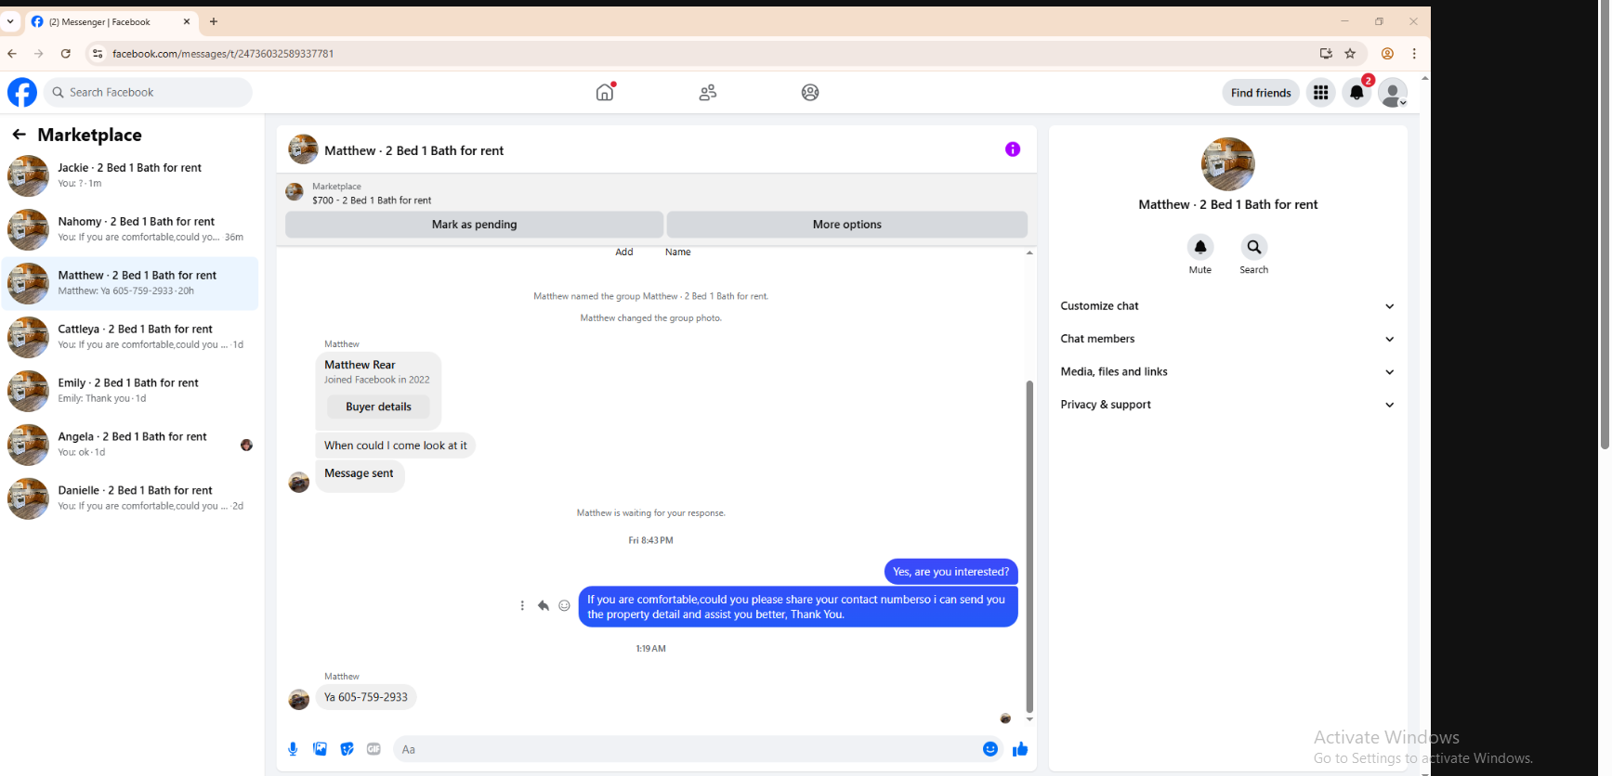The width and height of the screenshot is (1612, 776).
Task: Open the Friends icon in top navigation
Action: point(708,92)
